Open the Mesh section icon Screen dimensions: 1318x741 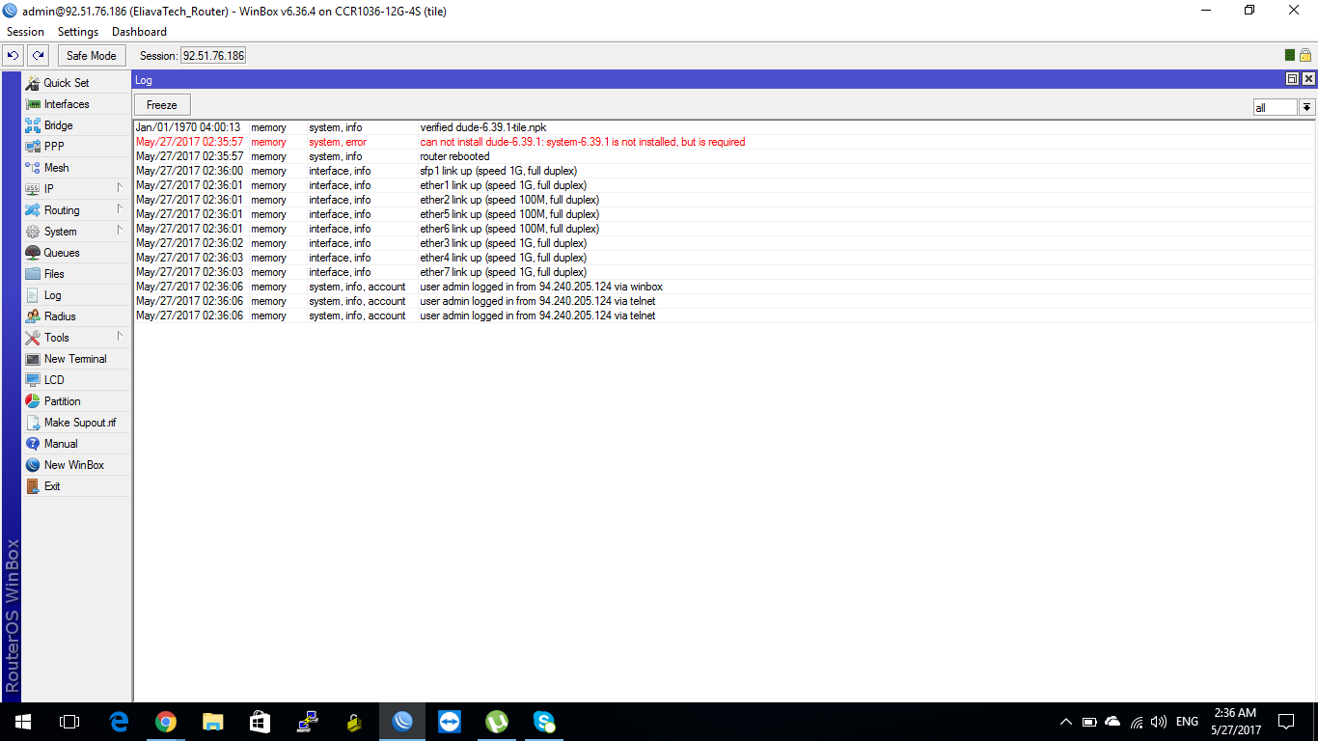[x=33, y=168]
